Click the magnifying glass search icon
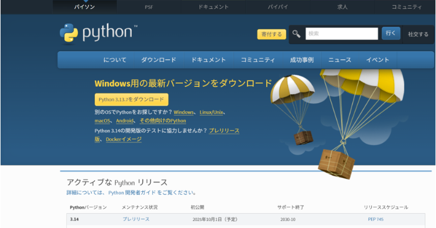The image size is (436, 228). (297, 34)
